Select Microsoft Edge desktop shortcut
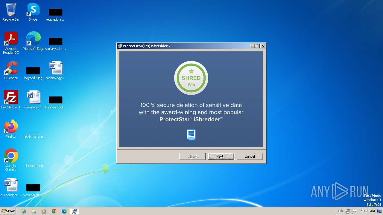 (x=33, y=42)
